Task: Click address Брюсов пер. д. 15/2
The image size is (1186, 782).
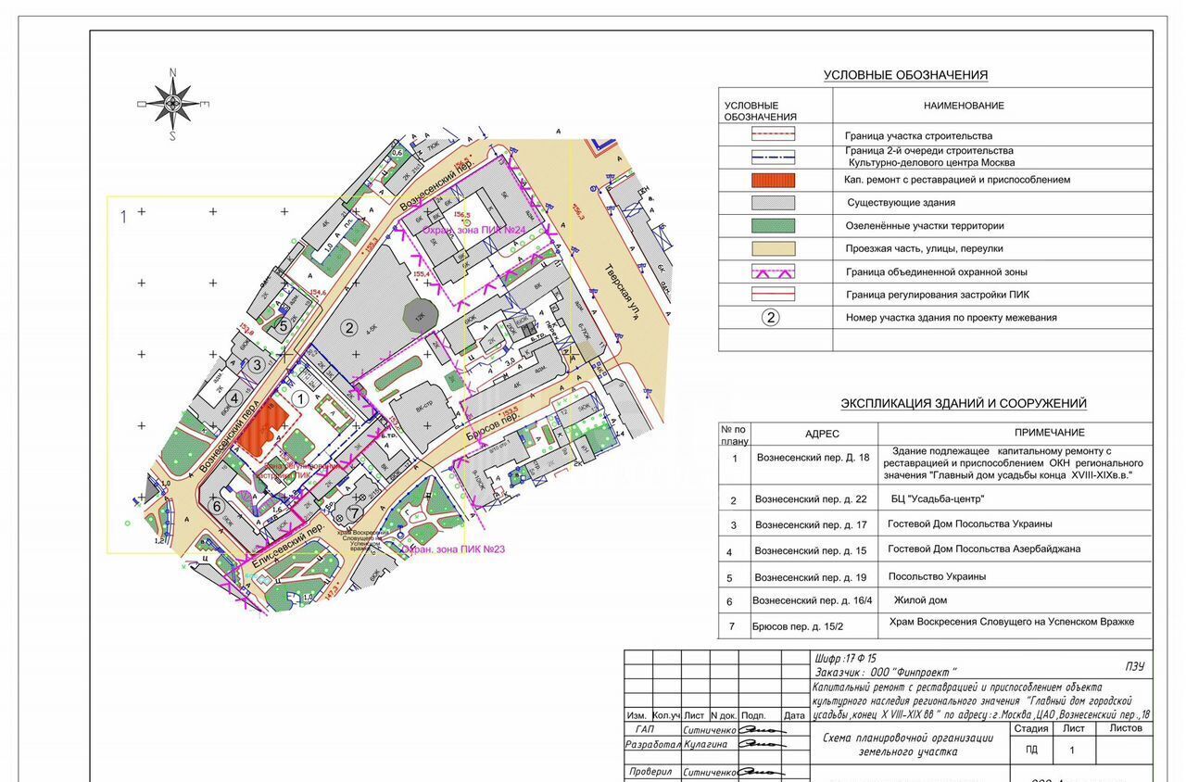Action: point(800,626)
